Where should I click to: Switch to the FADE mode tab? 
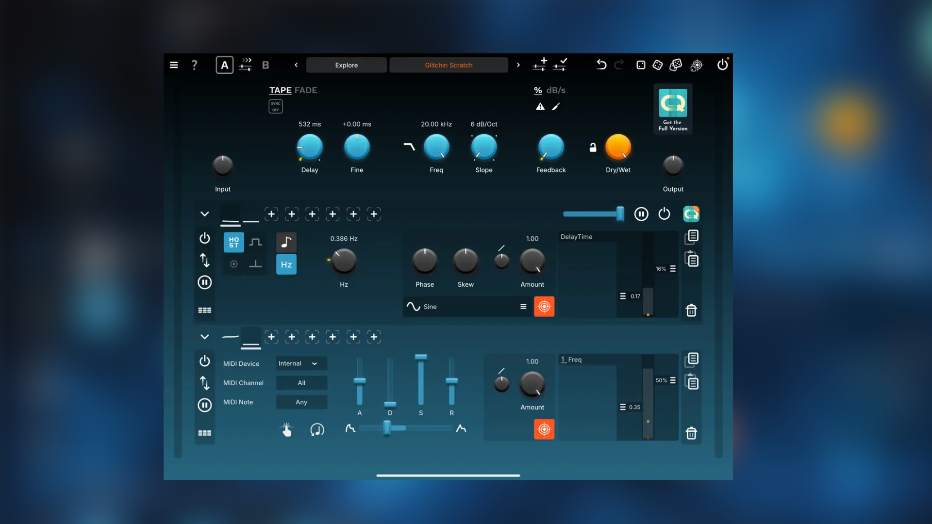(x=306, y=90)
